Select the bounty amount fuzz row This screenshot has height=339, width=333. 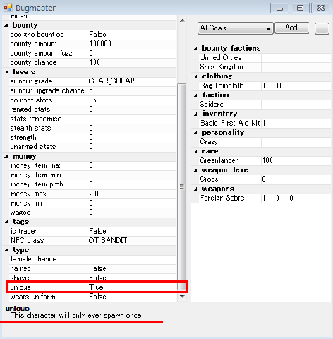pyautogui.click(x=92, y=53)
